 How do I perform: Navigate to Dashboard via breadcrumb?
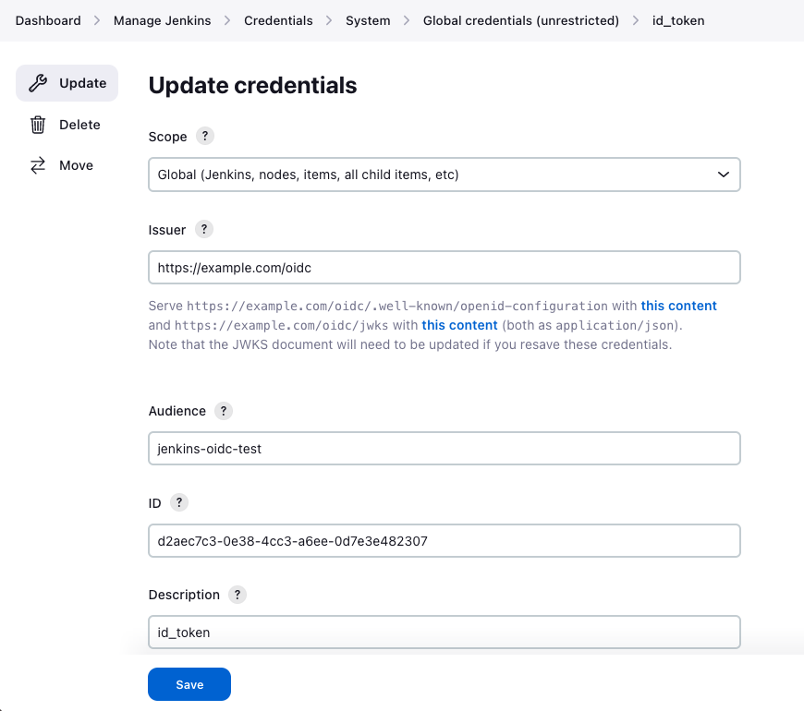[48, 20]
